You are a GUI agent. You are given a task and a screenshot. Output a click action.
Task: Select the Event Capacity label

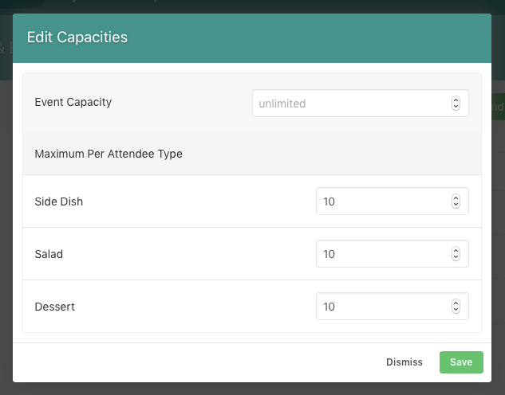[73, 102]
